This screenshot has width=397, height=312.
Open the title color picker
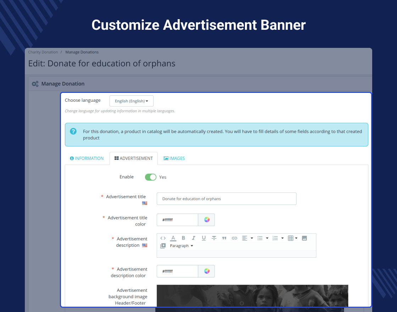pos(207,220)
